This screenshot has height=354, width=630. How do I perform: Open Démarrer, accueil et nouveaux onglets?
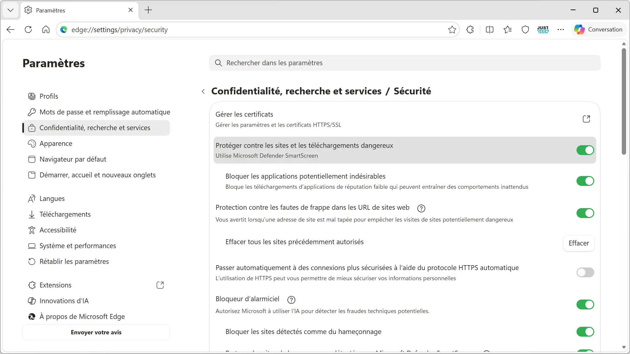[96, 175]
